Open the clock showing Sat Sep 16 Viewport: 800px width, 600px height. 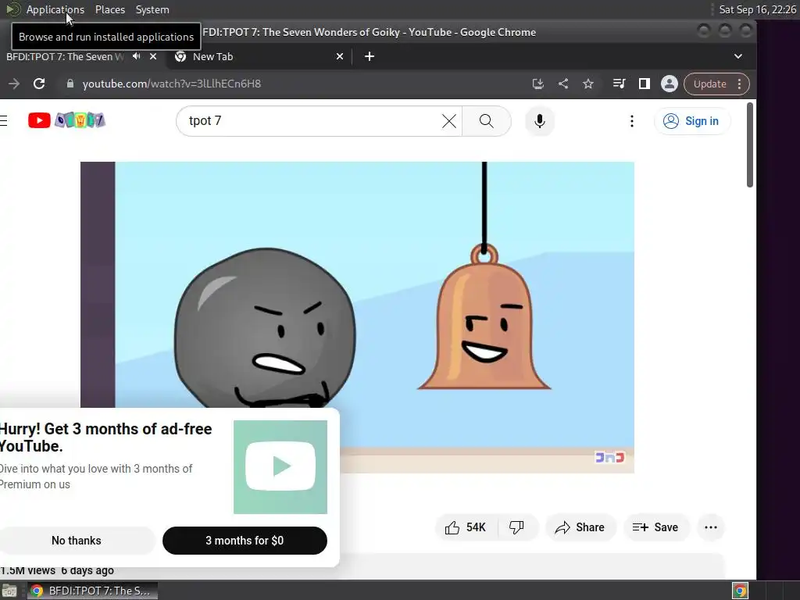point(757,9)
